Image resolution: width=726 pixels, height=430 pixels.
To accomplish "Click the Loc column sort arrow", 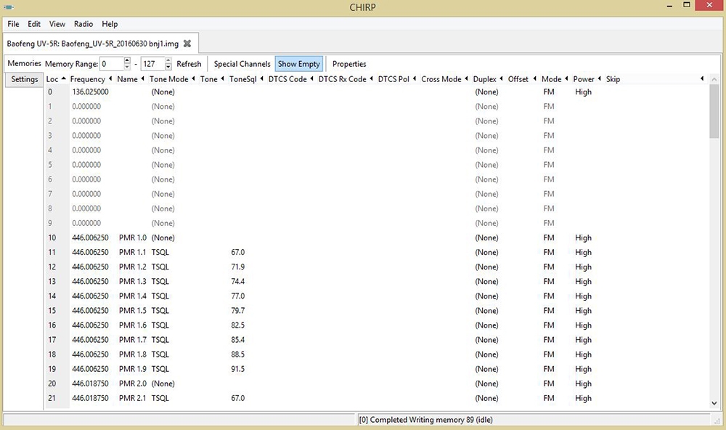I will [64, 79].
